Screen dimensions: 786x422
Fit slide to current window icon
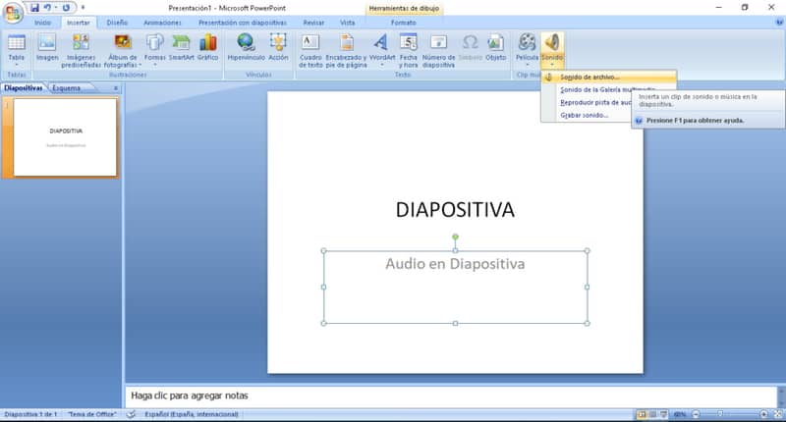tap(778, 414)
